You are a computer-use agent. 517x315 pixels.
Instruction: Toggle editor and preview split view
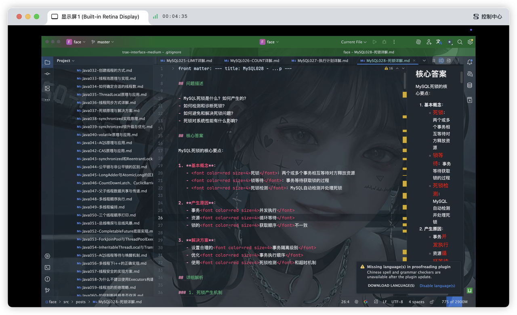click(x=441, y=61)
